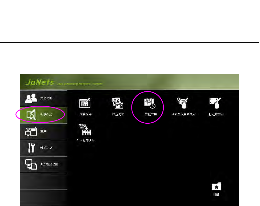260x206 pixels.
Task: Select the 数据作成 sidebar menu item
Action: [44, 115]
